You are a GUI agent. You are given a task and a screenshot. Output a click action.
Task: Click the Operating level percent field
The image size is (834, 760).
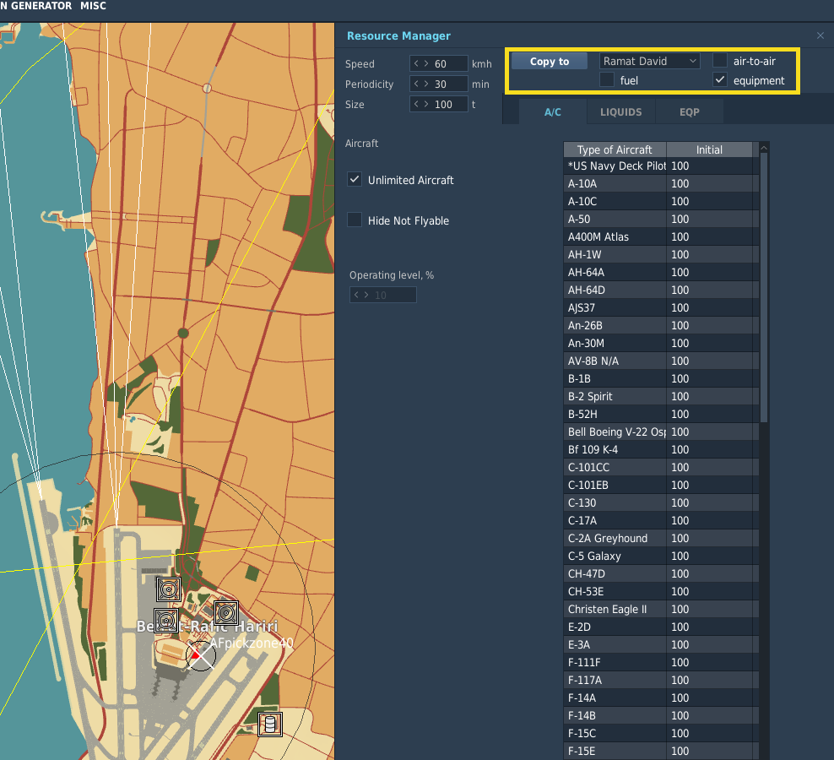tap(383, 295)
